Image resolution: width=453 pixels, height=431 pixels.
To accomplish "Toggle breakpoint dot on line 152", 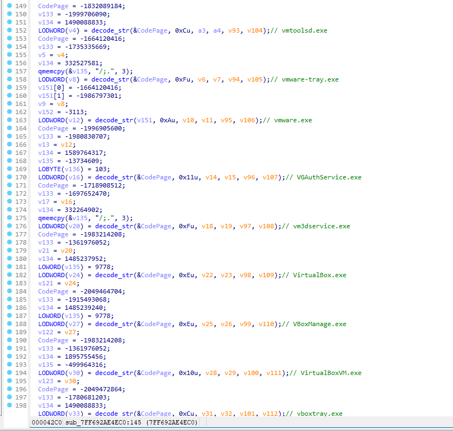I will click(10, 30).
